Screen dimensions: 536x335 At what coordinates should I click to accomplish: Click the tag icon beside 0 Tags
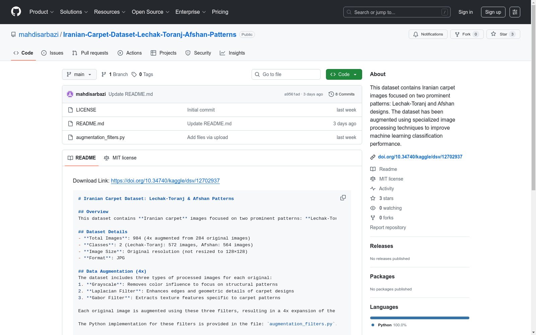coord(134,74)
